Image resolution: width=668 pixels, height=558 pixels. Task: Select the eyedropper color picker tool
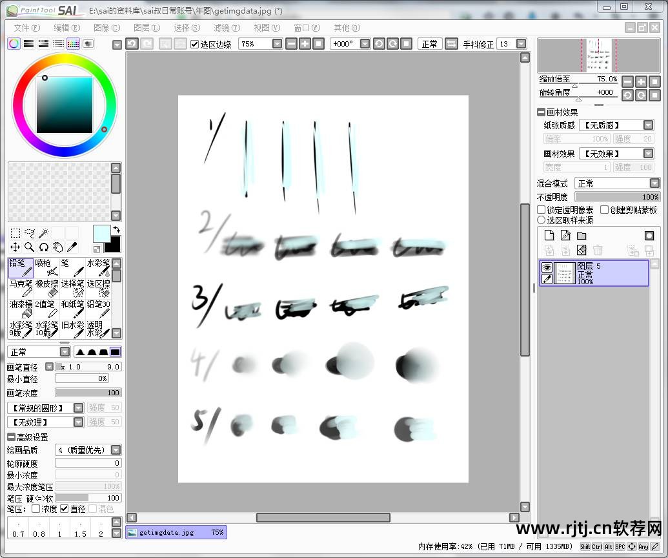tap(72, 247)
